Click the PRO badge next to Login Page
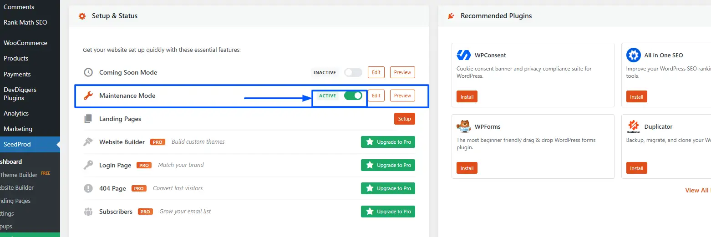The image size is (711, 237). click(x=144, y=165)
